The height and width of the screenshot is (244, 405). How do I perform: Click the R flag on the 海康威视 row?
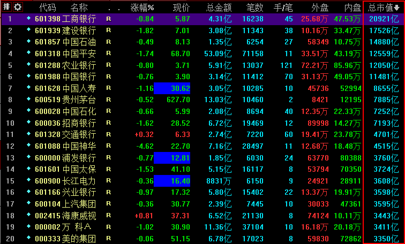pyautogui.click(x=108, y=215)
